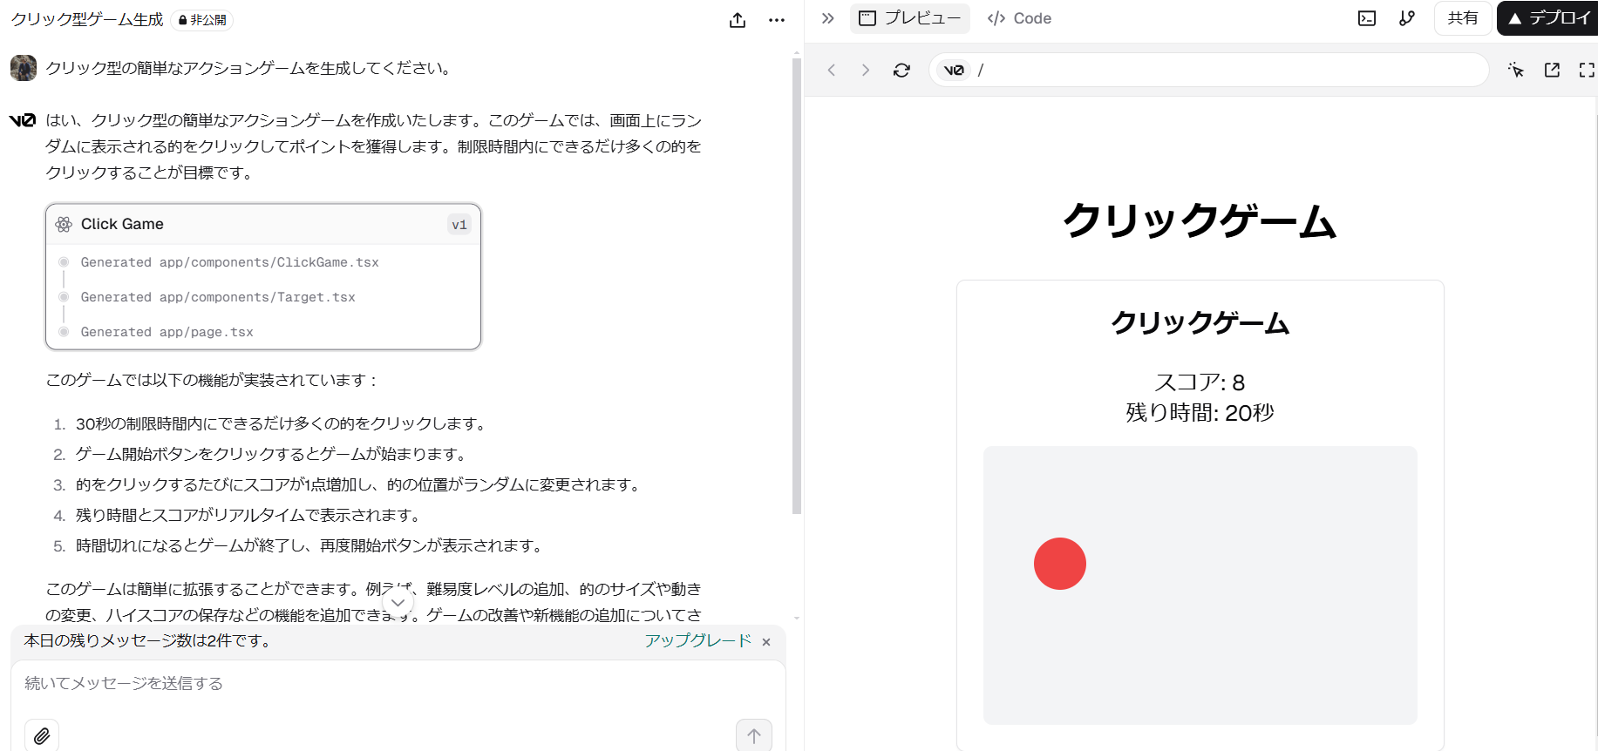Screen dimensions: 1598x751
Task: Click the v0 logo in address bar
Action: pos(955,70)
